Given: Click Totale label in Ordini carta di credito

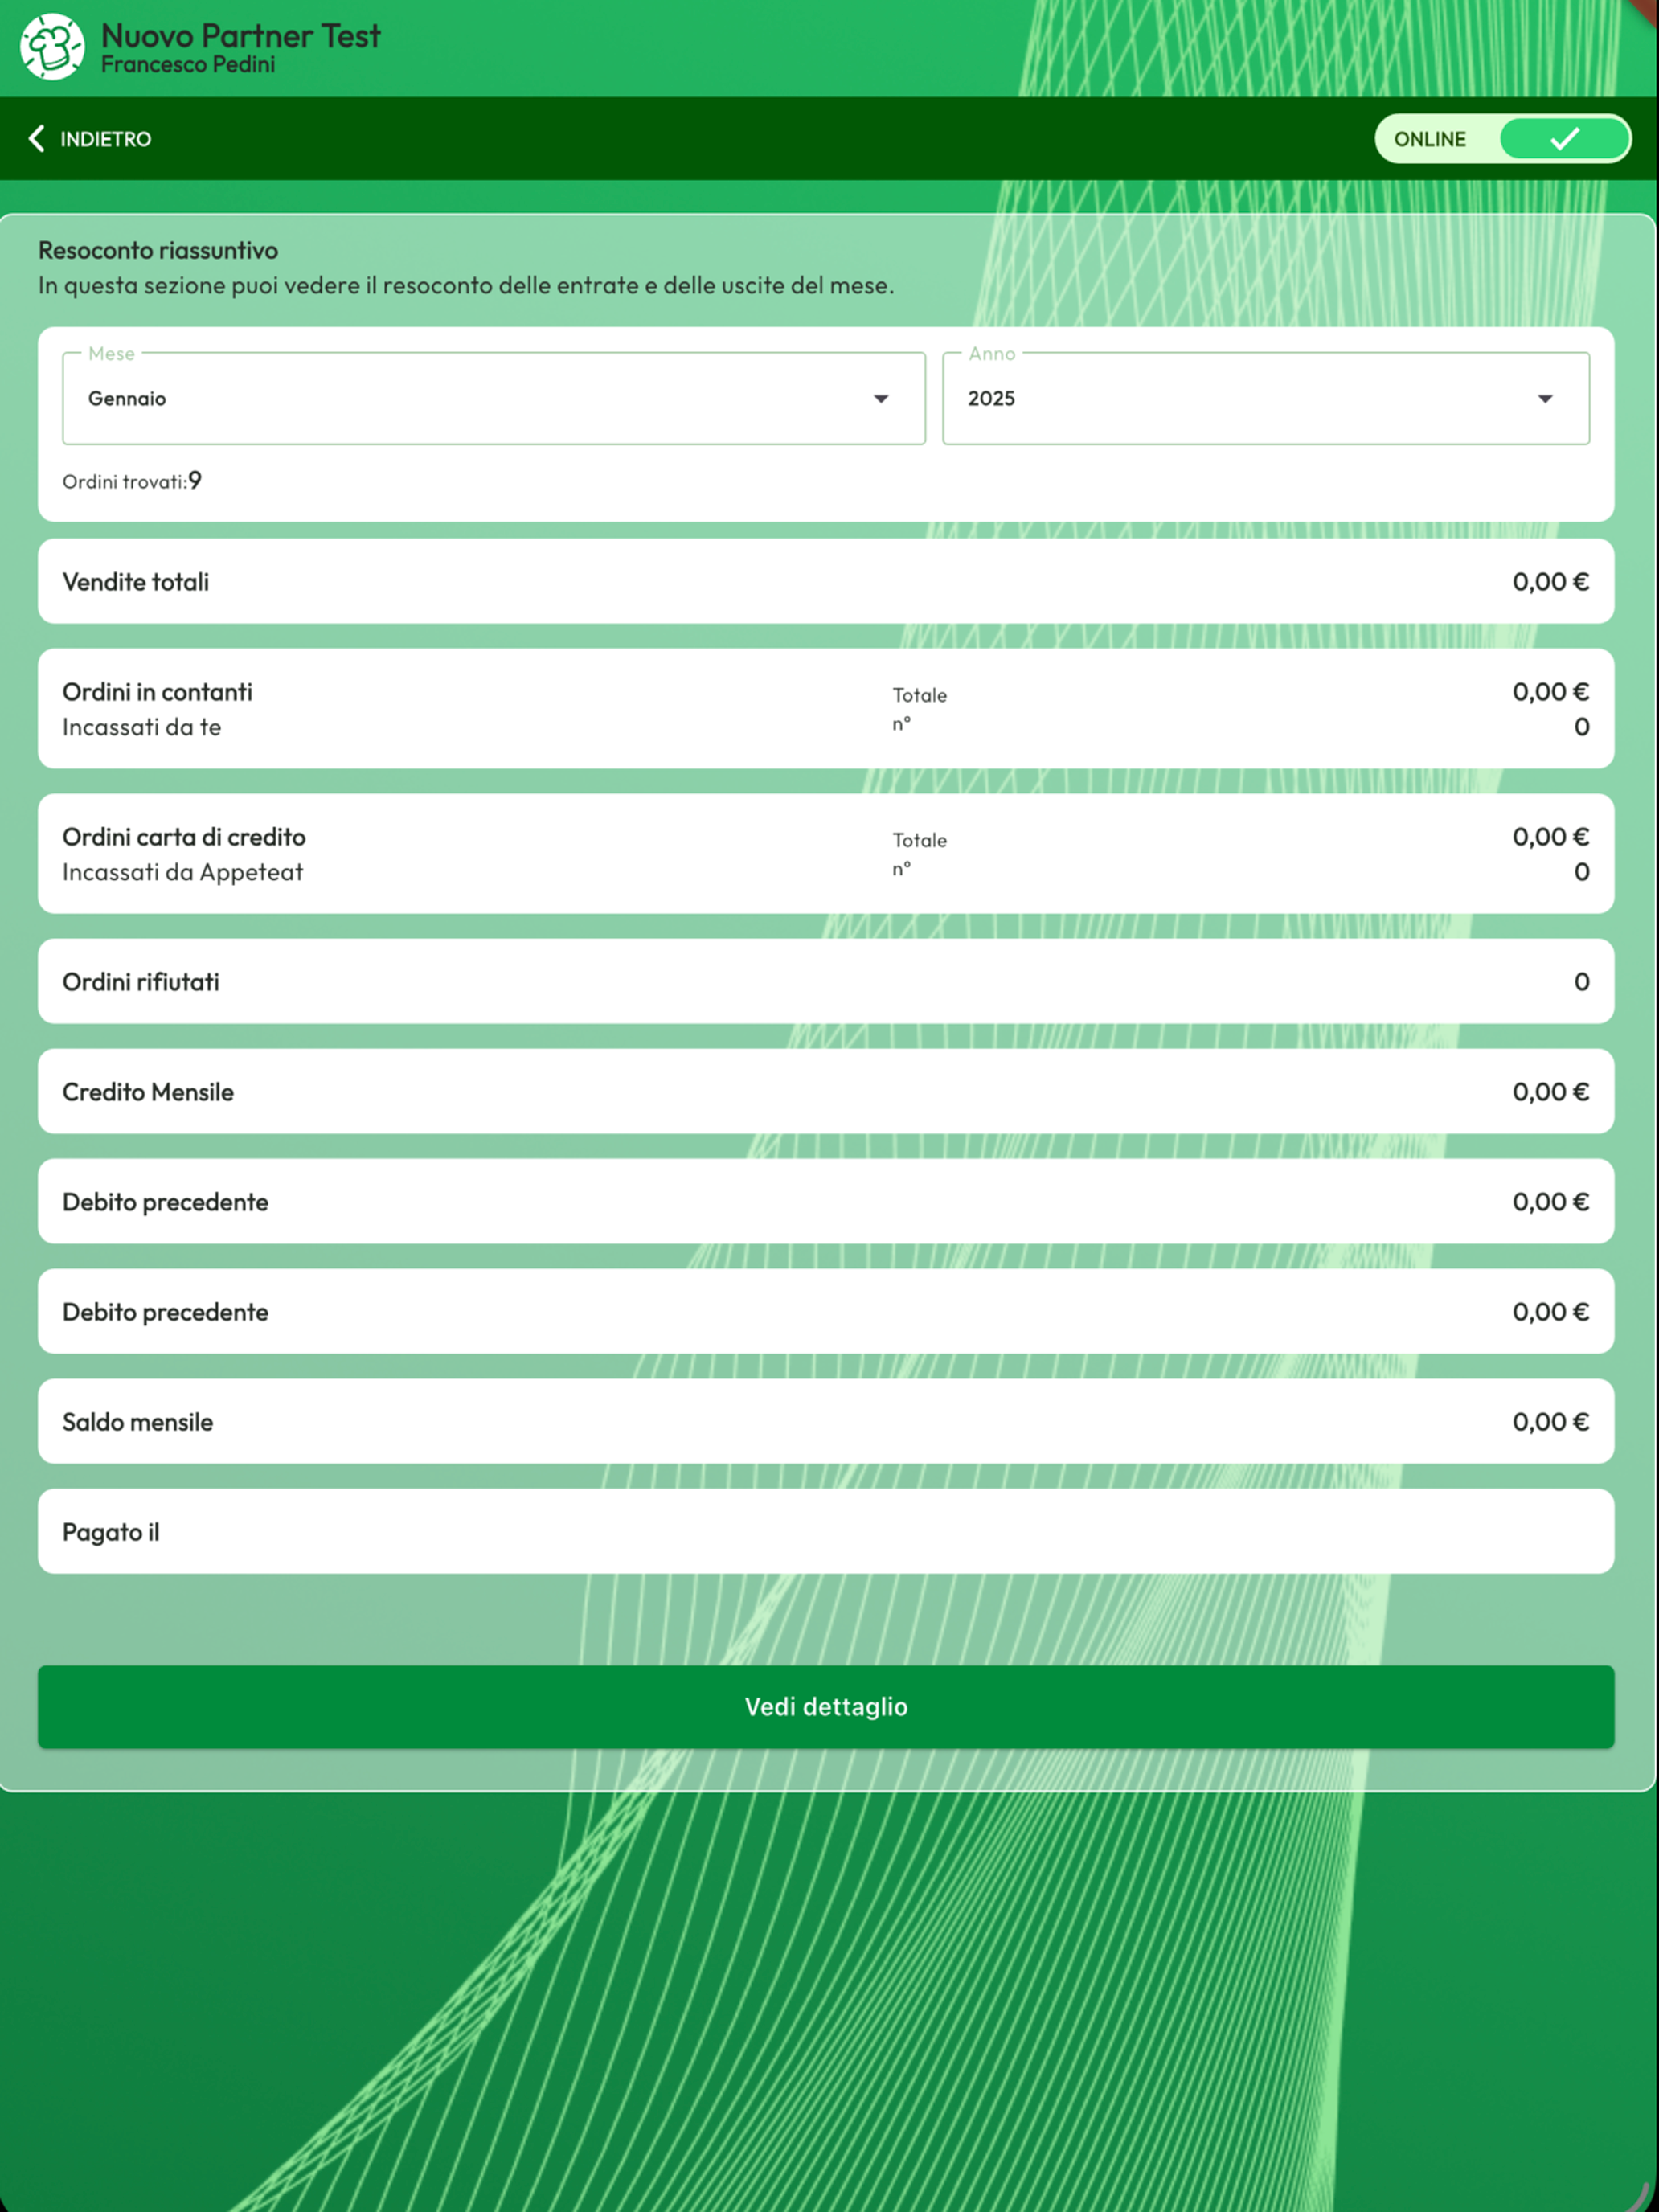Looking at the screenshot, I should pyautogui.click(x=919, y=840).
